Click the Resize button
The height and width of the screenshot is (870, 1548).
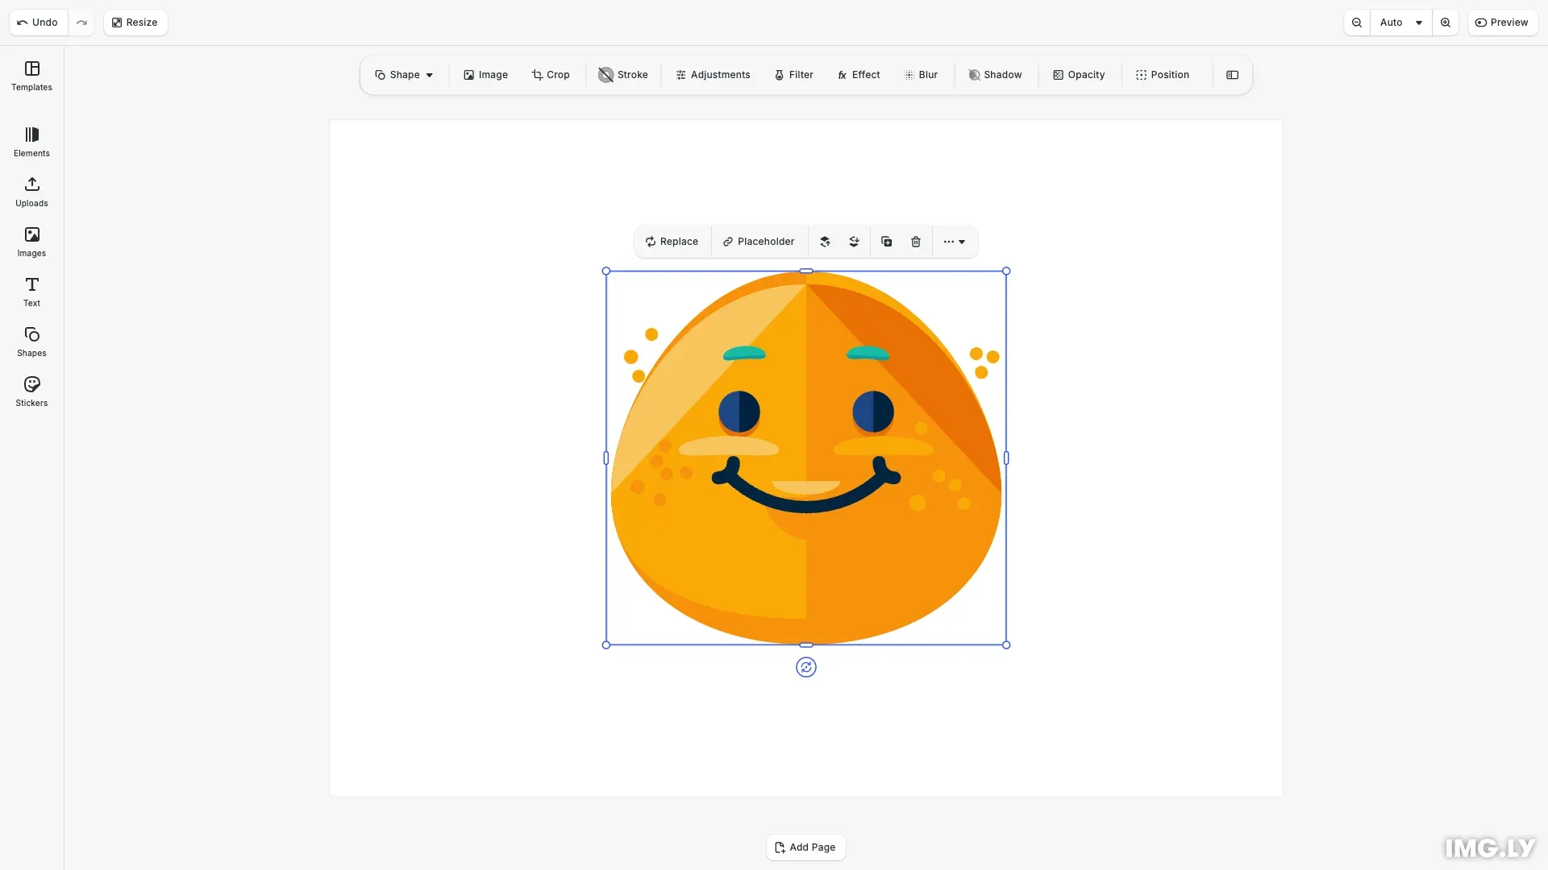click(x=135, y=22)
